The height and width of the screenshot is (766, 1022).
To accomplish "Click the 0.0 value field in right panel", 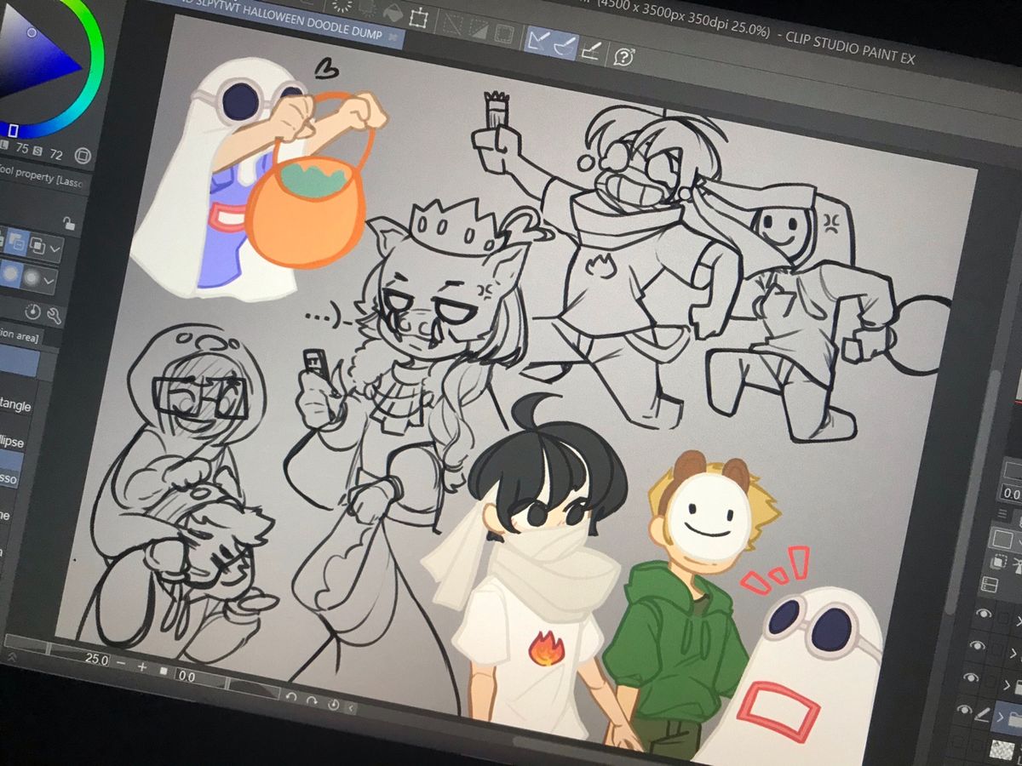I will click(1013, 492).
